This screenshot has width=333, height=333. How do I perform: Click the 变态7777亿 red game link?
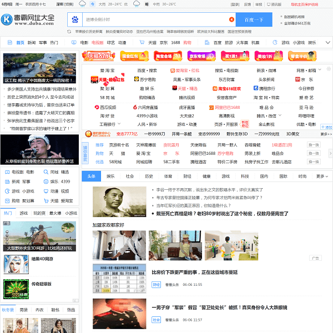pyautogui.click(x=127, y=134)
